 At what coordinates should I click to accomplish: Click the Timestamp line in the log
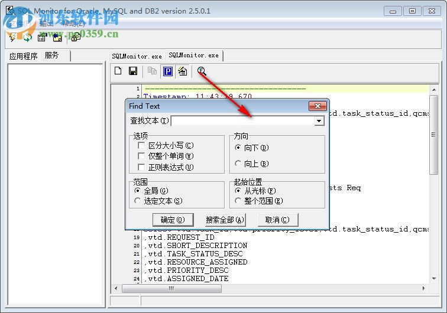click(197, 96)
